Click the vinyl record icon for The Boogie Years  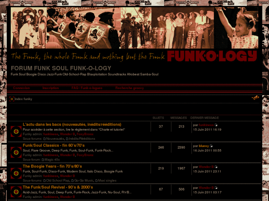pyautogui.click(x=16, y=173)
